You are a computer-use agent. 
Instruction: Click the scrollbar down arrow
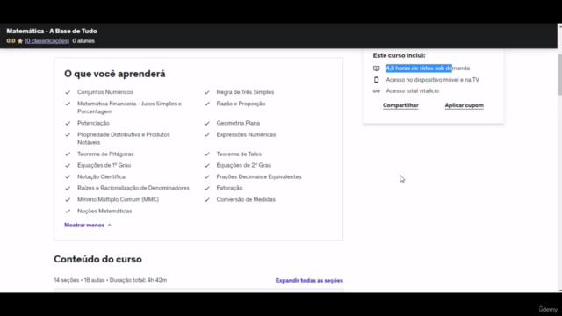[559, 291]
